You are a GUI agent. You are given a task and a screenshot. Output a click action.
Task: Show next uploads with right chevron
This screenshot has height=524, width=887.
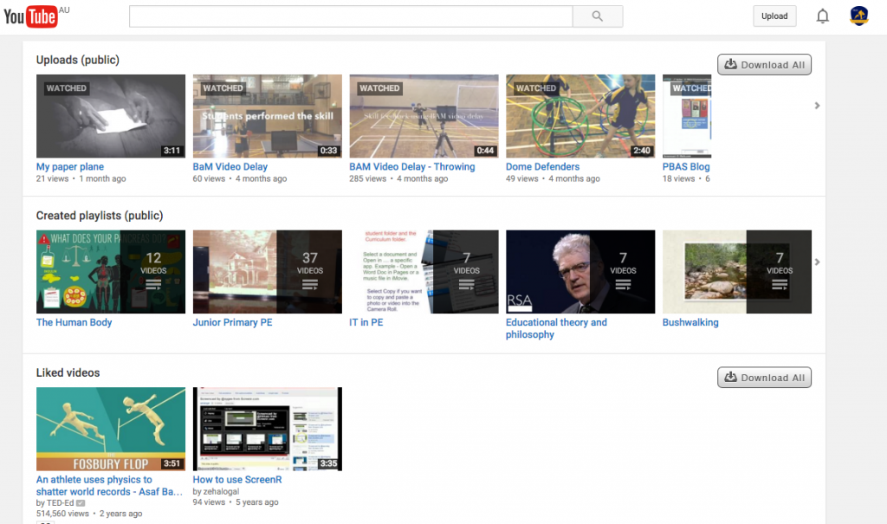pos(817,106)
